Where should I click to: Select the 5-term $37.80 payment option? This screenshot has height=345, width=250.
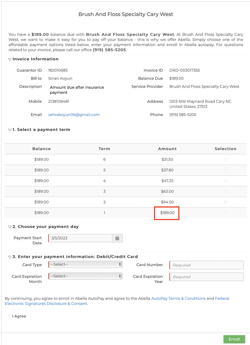click(x=225, y=170)
